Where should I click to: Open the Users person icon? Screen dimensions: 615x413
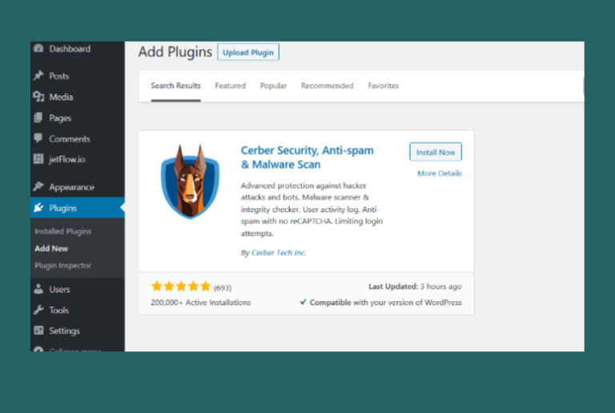point(38,289)
